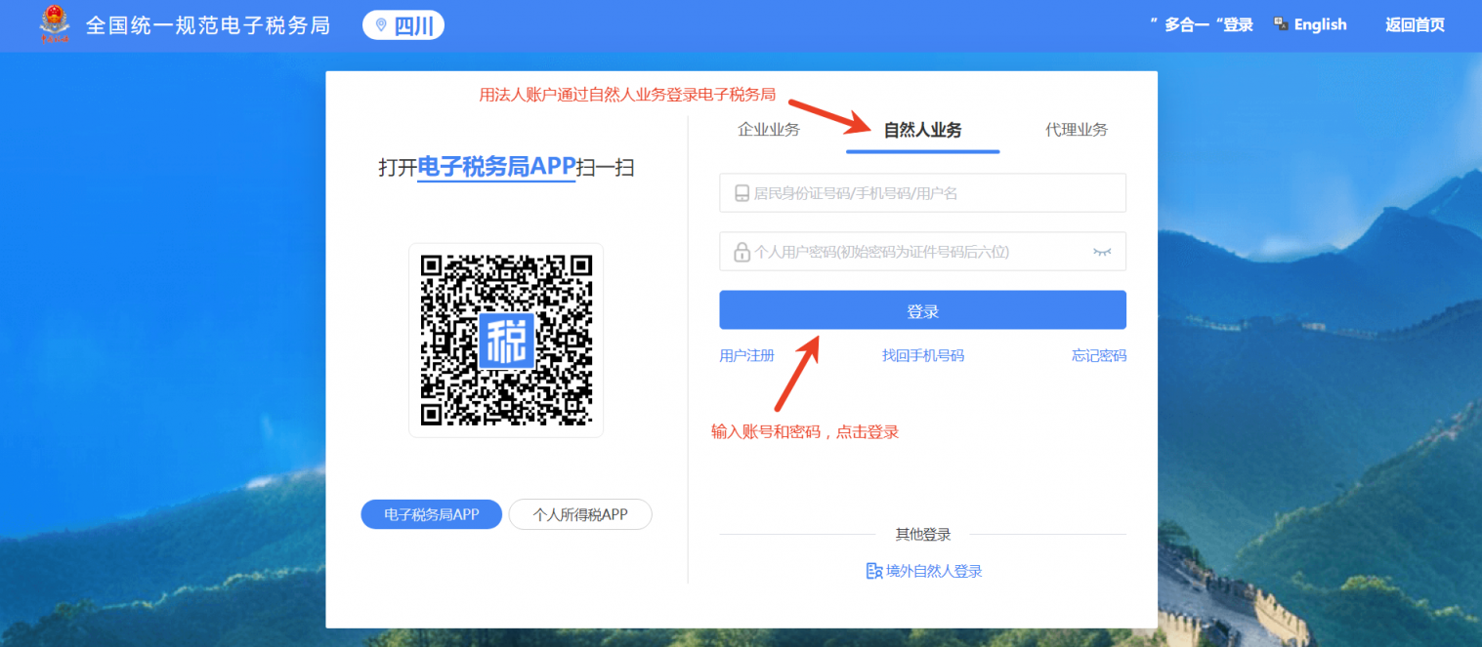Click the location pin icon beside 四川
Image resolution: width=1482 pixels, height=647 pixels.
pyautogui.click(x=381, y=25)
